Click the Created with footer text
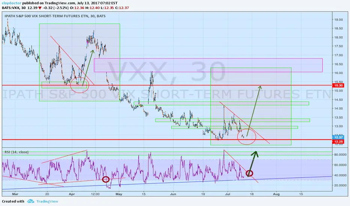The image size is (350, 206). (x=13, y=202)
